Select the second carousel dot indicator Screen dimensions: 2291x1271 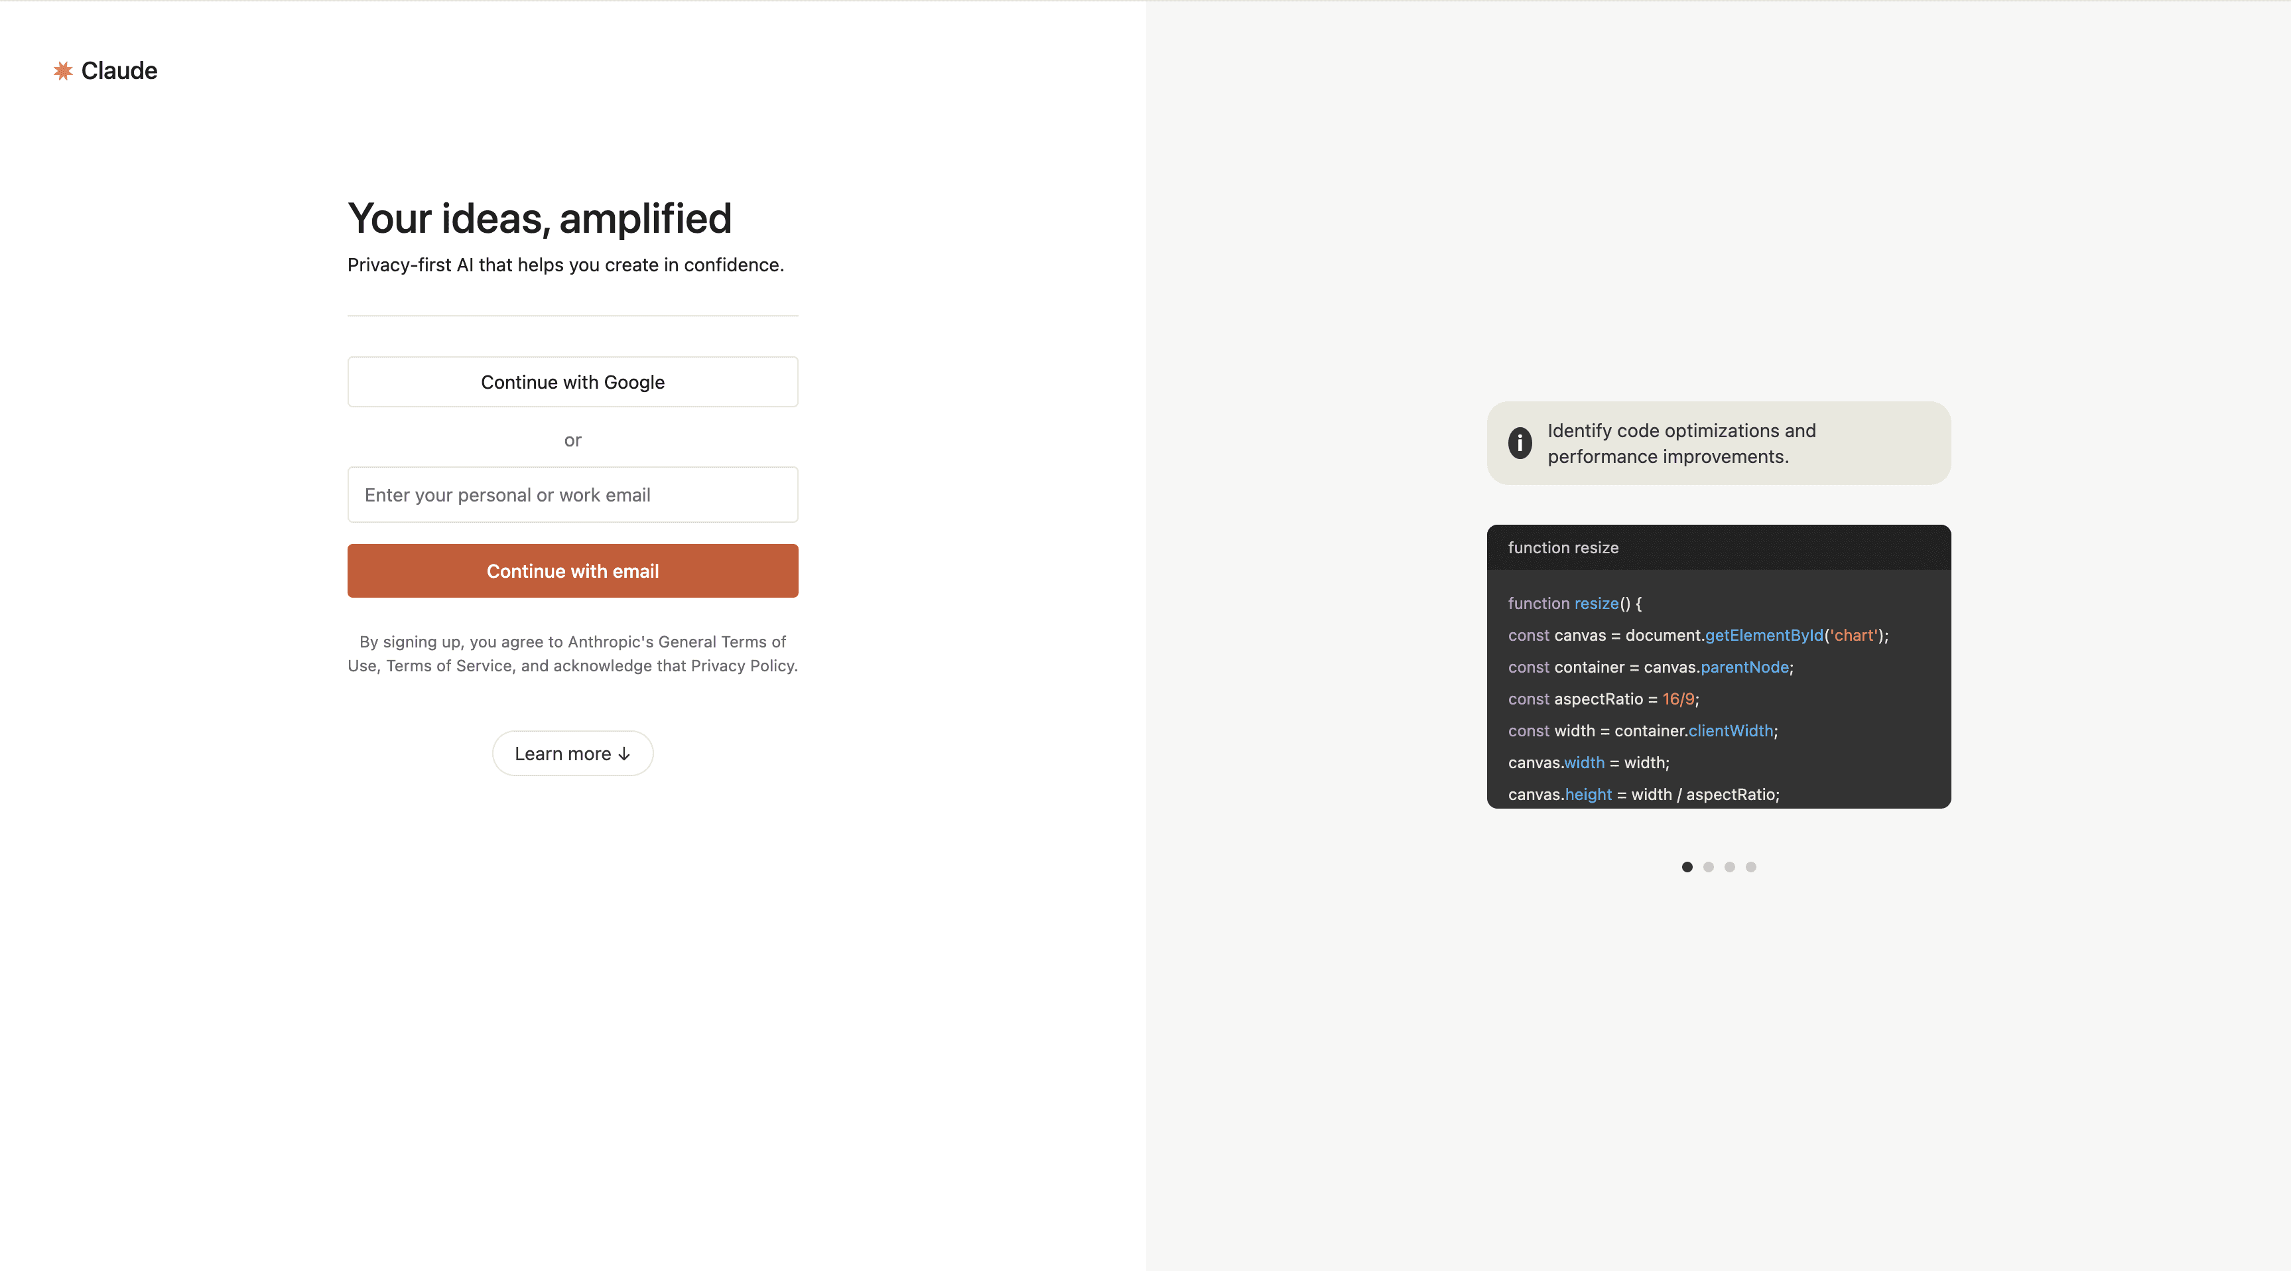tap(1709, 867)
